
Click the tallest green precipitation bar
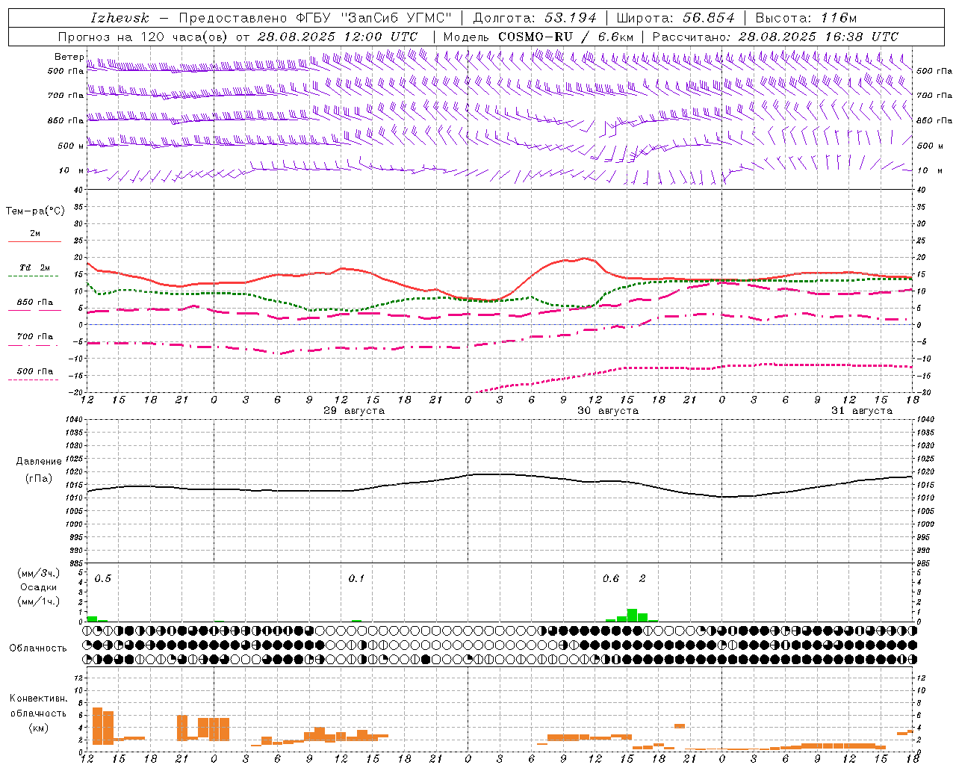[632, 616]
